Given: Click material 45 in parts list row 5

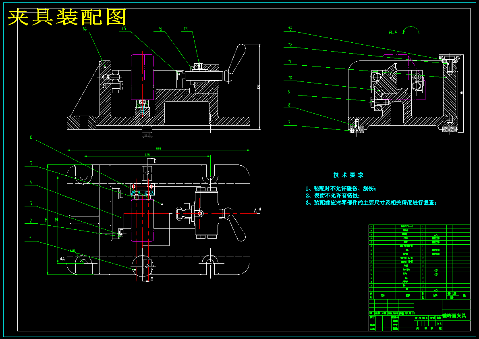Looking at the screenshot, I should click(436, 275).
